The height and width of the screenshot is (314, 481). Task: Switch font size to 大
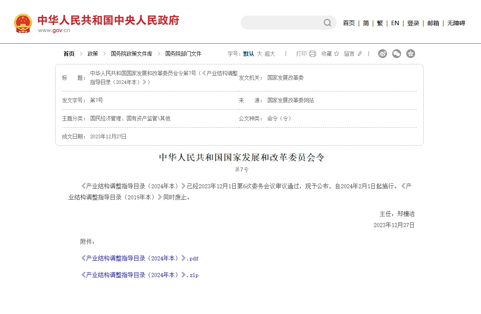click(260, 54)
